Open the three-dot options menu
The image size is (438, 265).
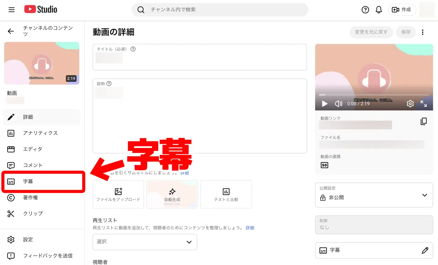click(x=423, y=32)
